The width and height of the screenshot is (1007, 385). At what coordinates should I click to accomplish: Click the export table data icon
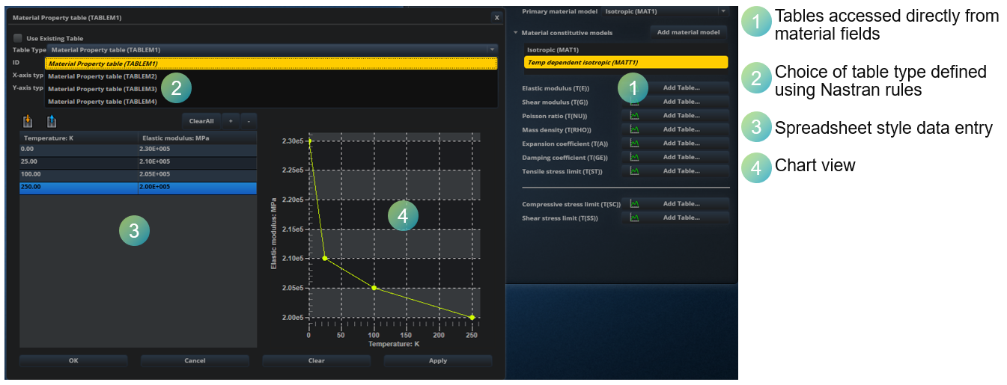[52, 121]
